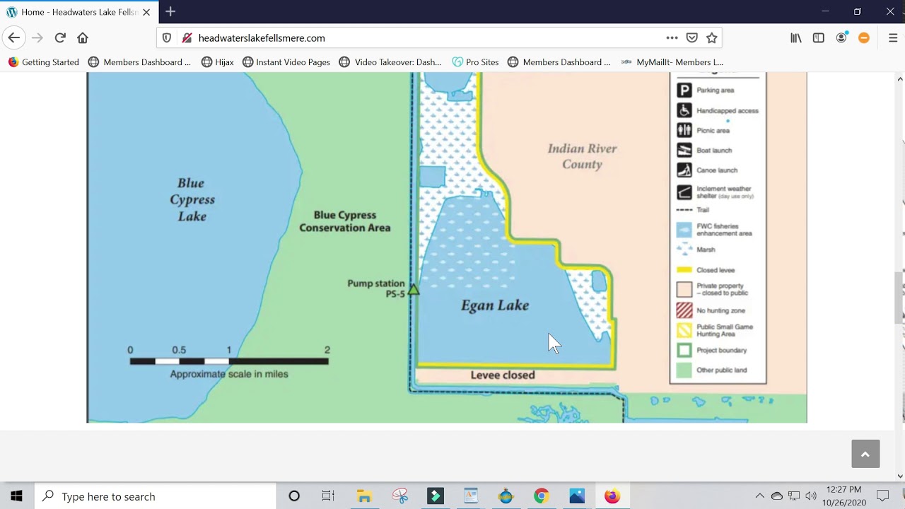Click the Picnic area legend icon
The height and width of the screenshot is (509, 905).
tap(684, 130)
